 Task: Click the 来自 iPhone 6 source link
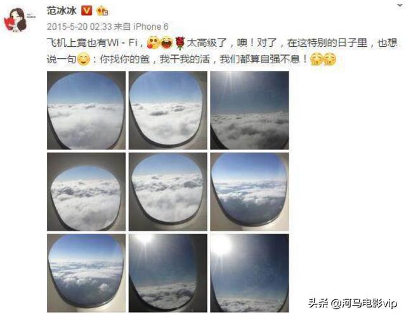141,27
